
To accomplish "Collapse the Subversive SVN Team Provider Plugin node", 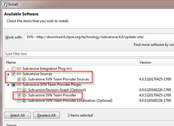I will [8, 85].
